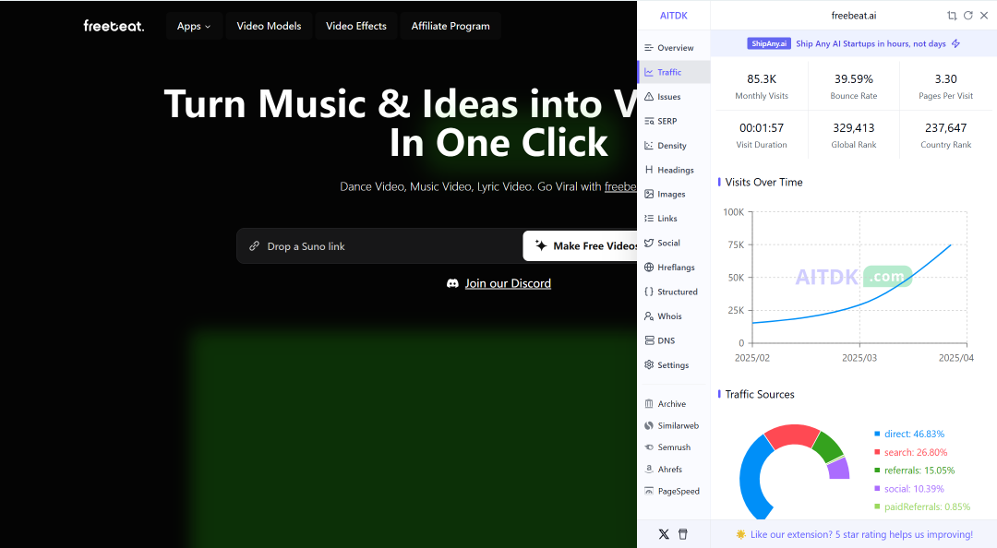Click the ShipAny.ai badge
Viewport: 997px width, 548px height.
coord(769,43)
